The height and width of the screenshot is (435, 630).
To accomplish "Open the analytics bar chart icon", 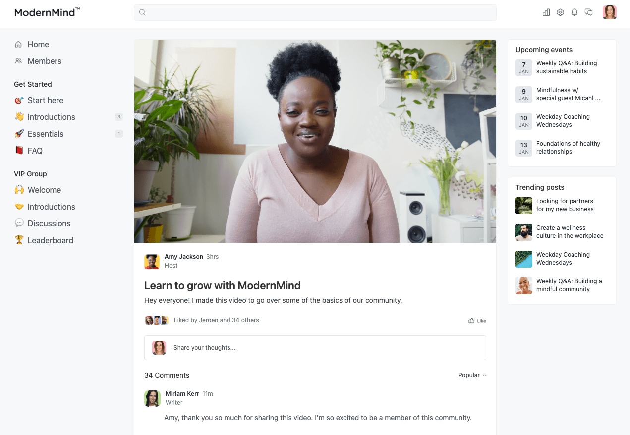I will click(x=546, y=12).
